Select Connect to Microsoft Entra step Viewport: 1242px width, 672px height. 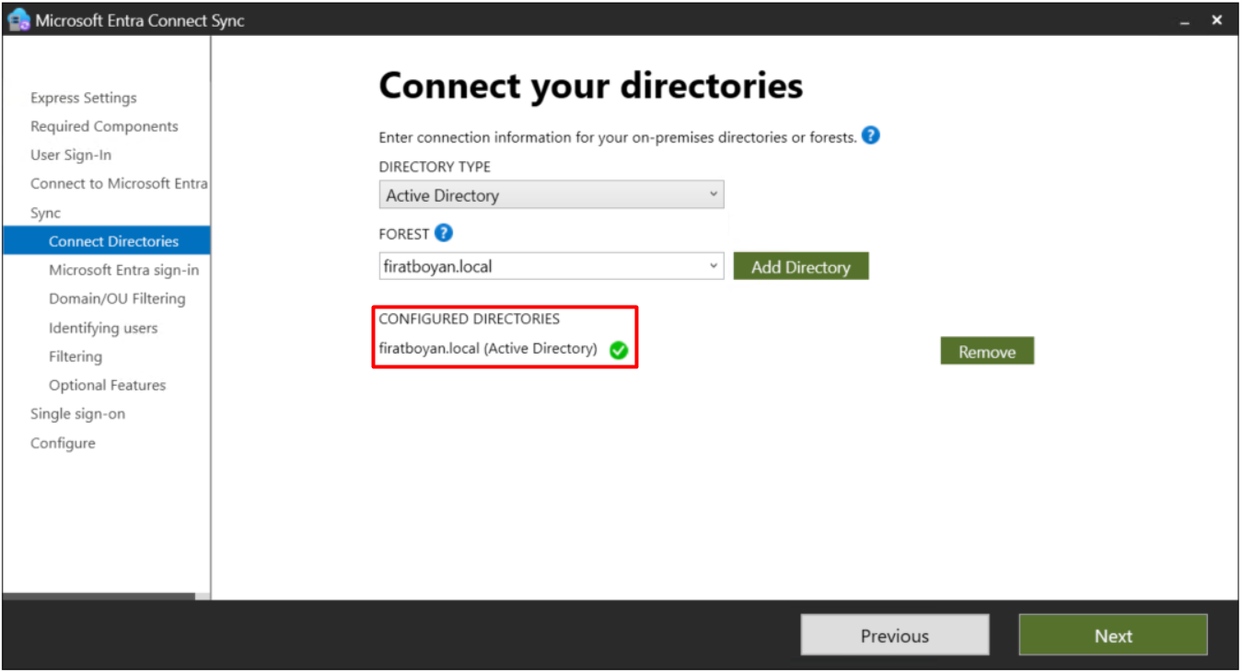click(x=119, y=183)
